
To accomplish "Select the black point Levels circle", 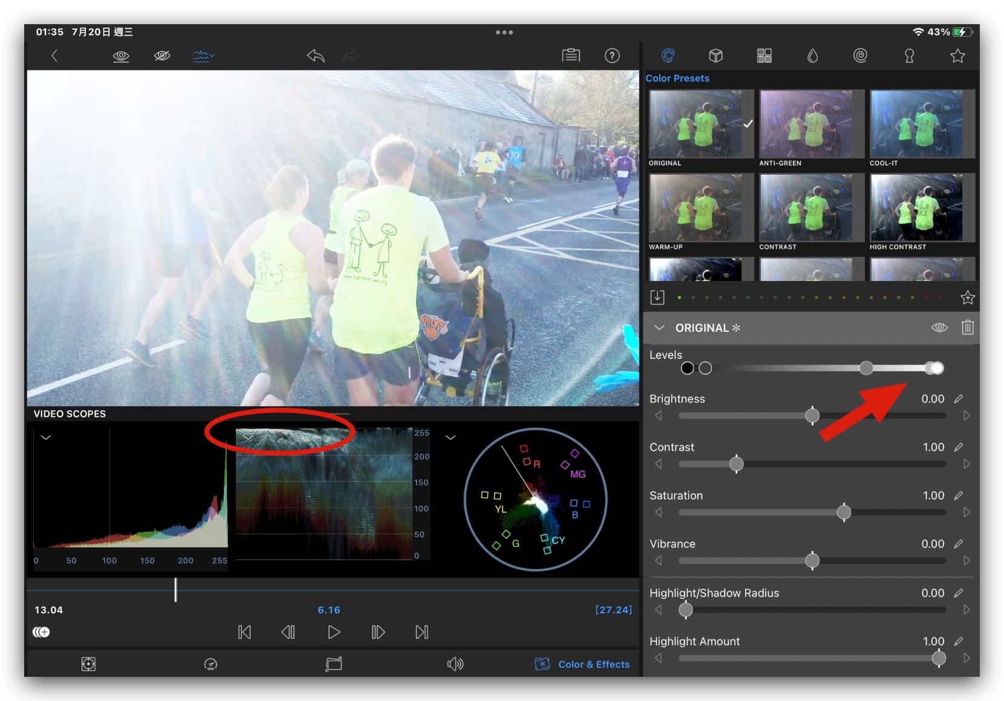I will 687,368.
